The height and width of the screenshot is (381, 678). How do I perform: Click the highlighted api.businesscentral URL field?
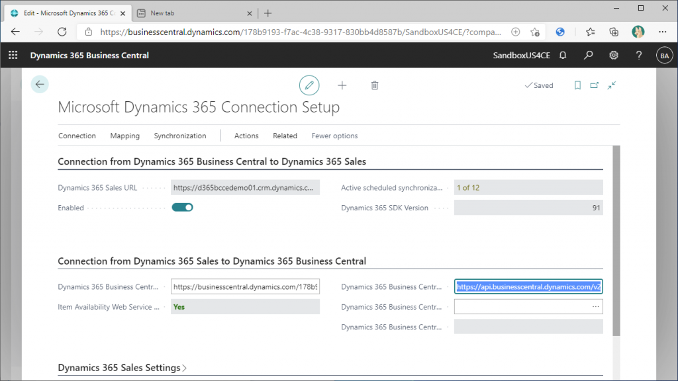(528, 286)
